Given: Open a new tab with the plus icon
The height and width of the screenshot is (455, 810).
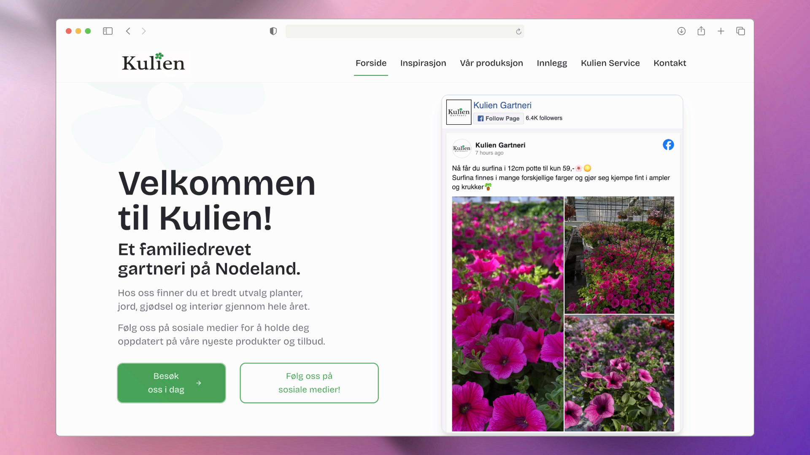Looking at the screenshot, I should 721,31.
